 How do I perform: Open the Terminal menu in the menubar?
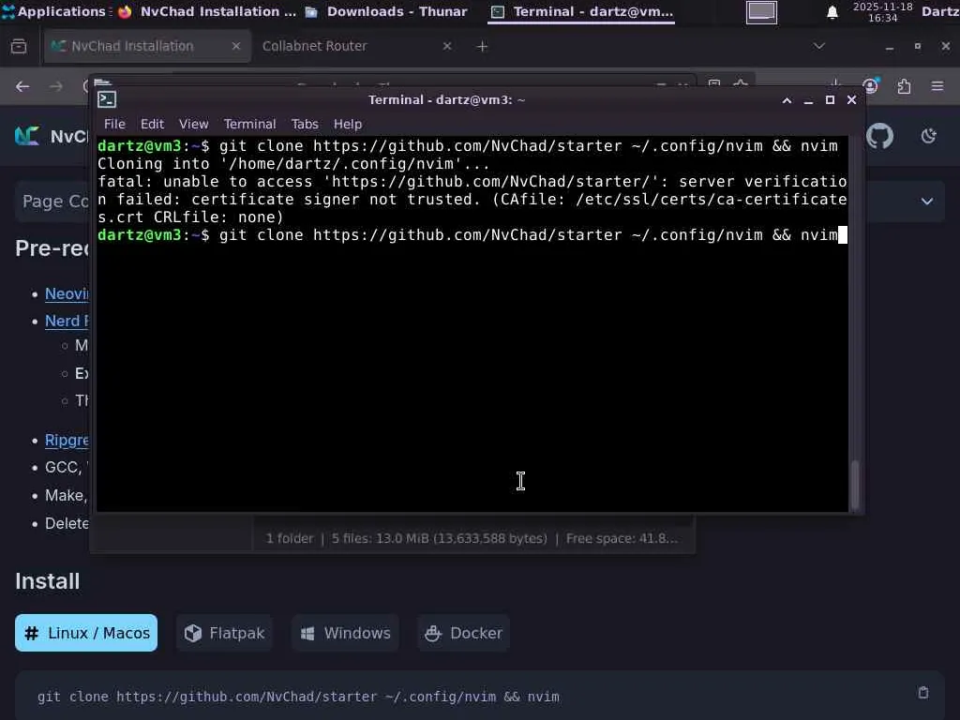pos(249,124)
